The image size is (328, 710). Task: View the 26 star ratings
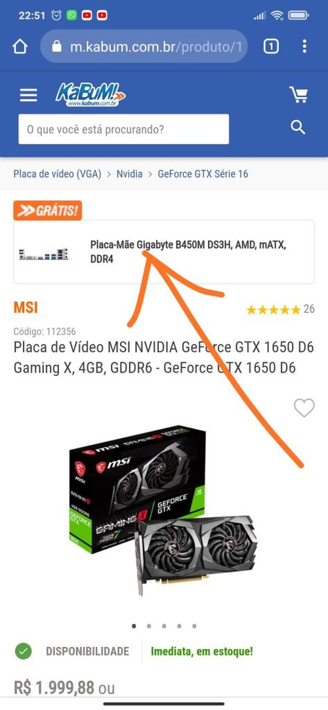280,309
